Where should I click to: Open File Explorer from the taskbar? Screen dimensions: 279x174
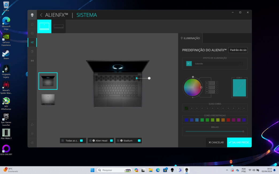(151, 170)
